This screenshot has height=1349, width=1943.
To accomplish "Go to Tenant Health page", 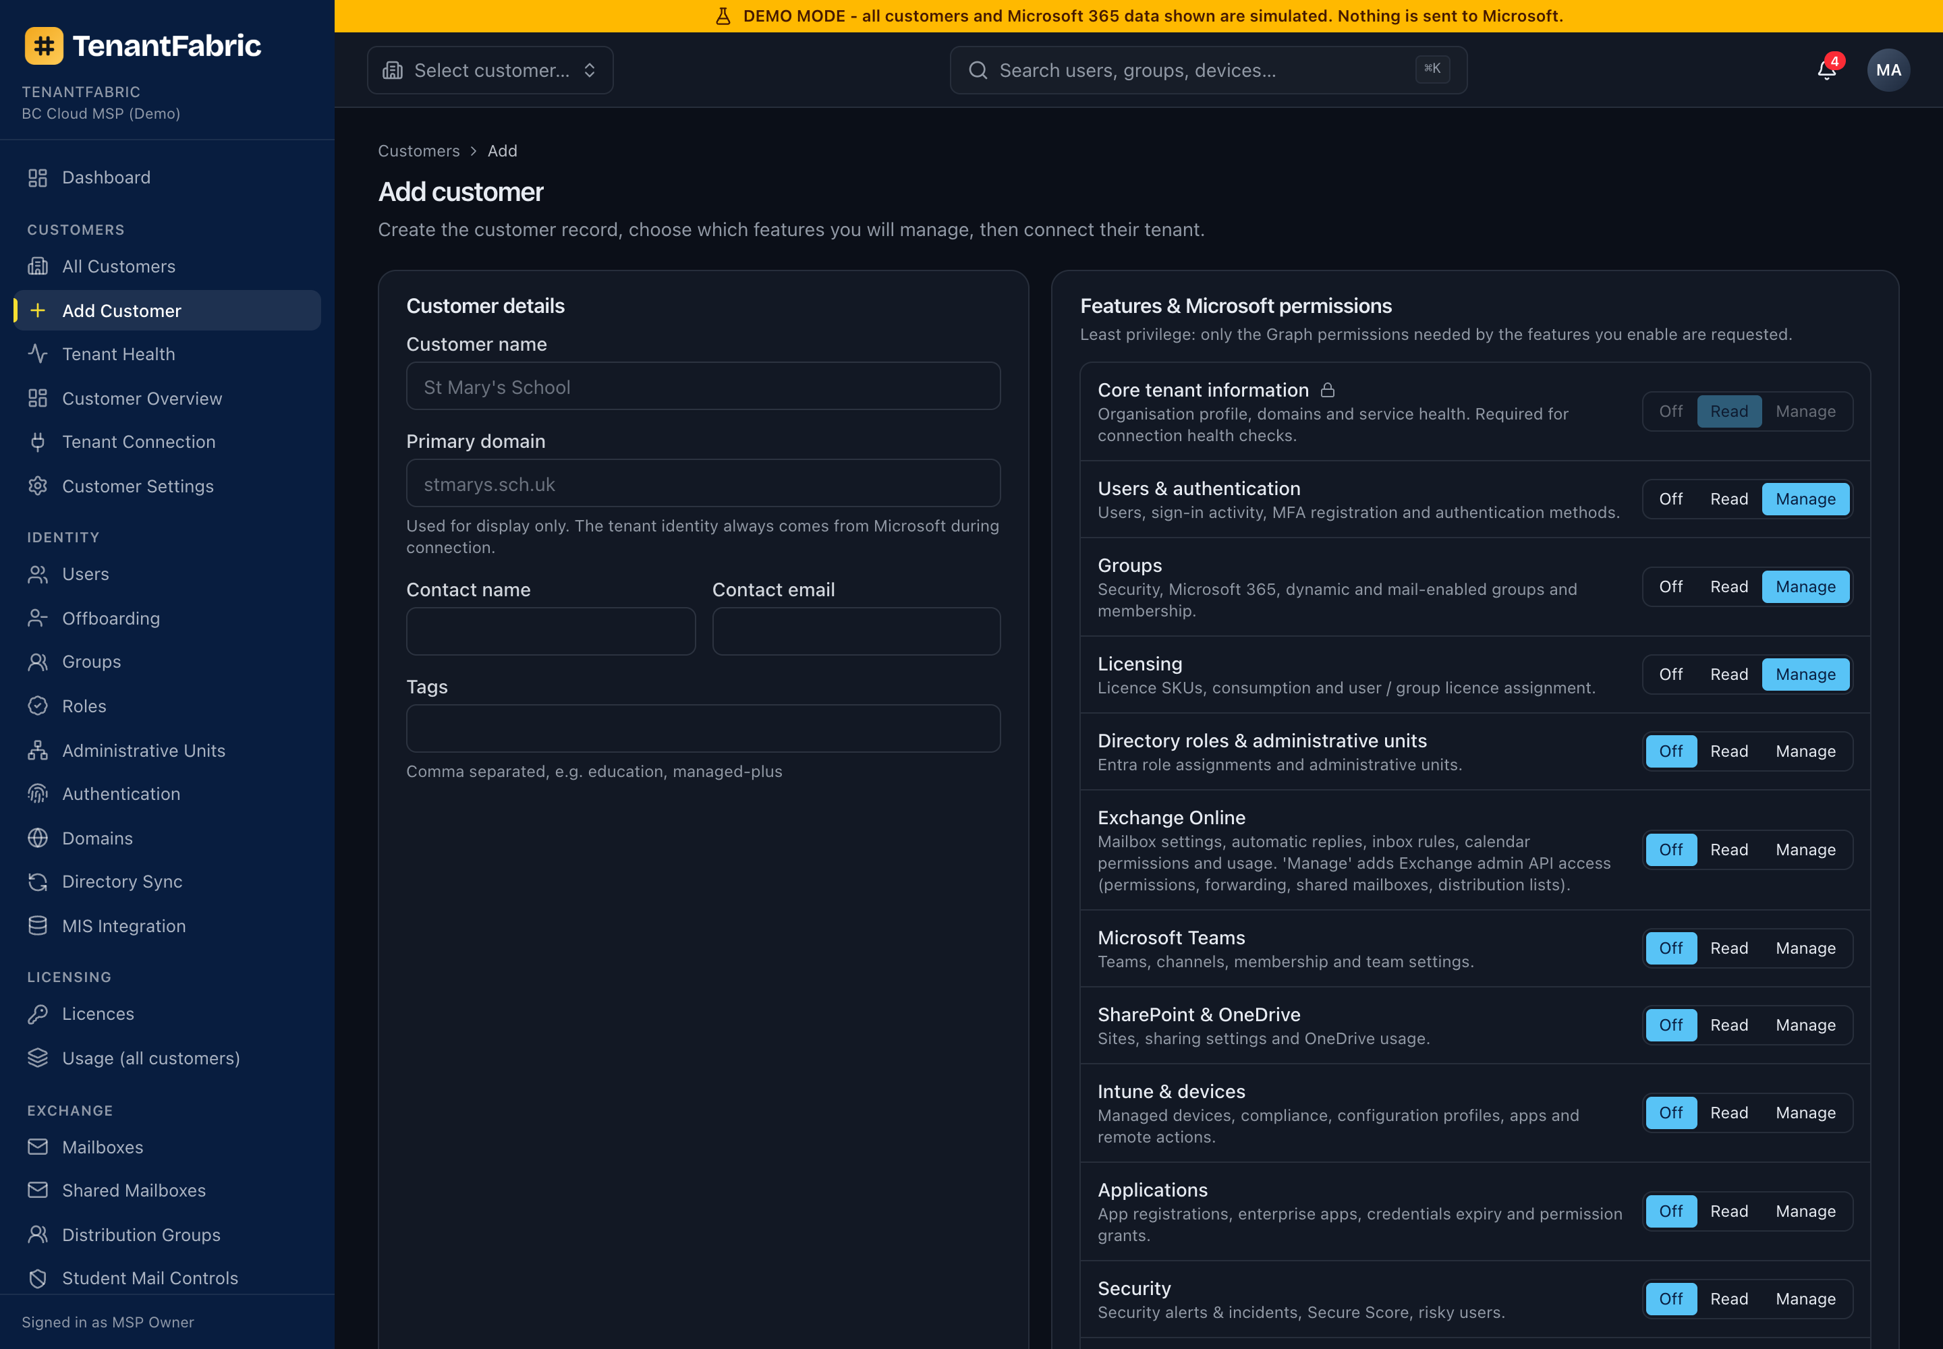I will (167, 354).
